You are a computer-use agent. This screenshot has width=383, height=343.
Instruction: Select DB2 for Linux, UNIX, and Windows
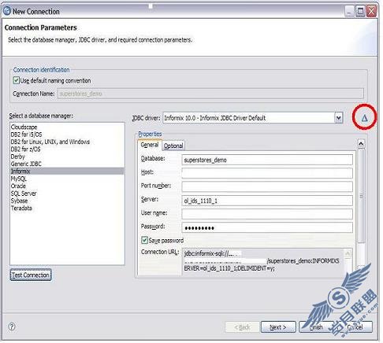[67, 142]
